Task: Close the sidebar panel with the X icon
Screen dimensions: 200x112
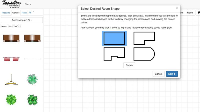Action: (x=33, y=11)
